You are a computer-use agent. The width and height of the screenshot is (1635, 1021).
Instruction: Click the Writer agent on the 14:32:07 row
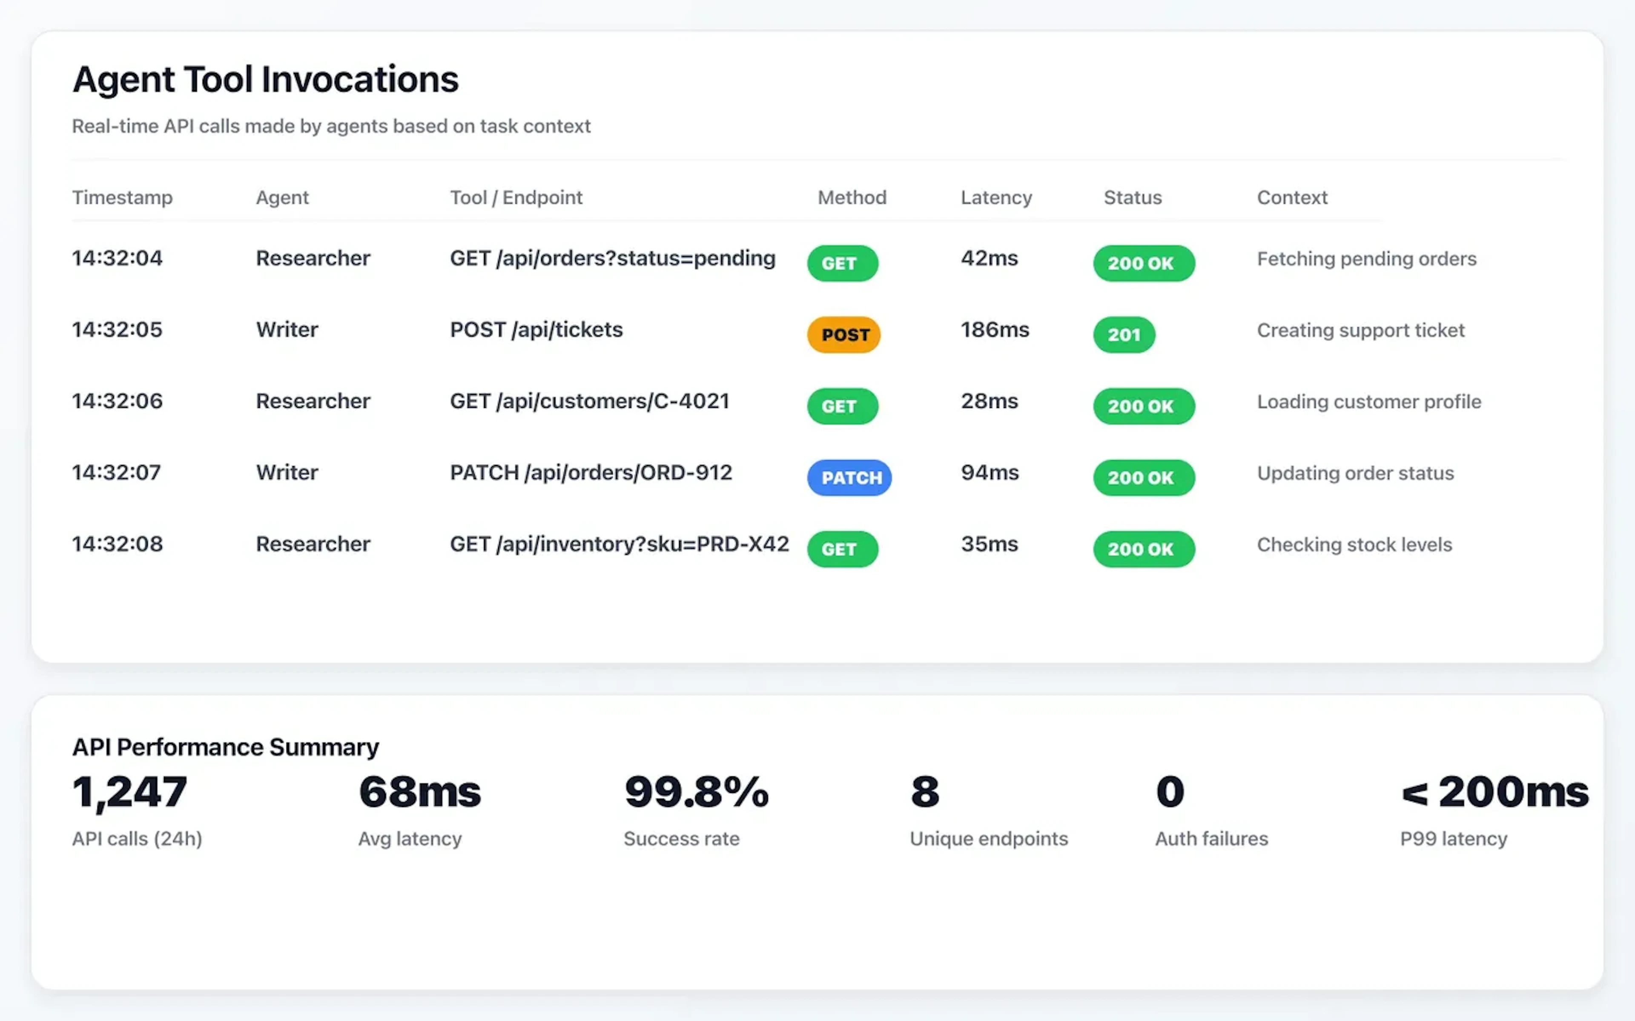(x=287, y=472)
